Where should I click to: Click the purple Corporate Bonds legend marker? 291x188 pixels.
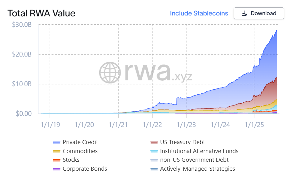click(56, 169)
